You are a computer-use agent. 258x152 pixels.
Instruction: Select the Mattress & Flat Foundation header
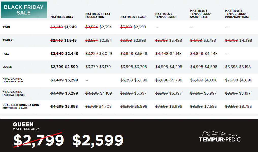[98, 15]
